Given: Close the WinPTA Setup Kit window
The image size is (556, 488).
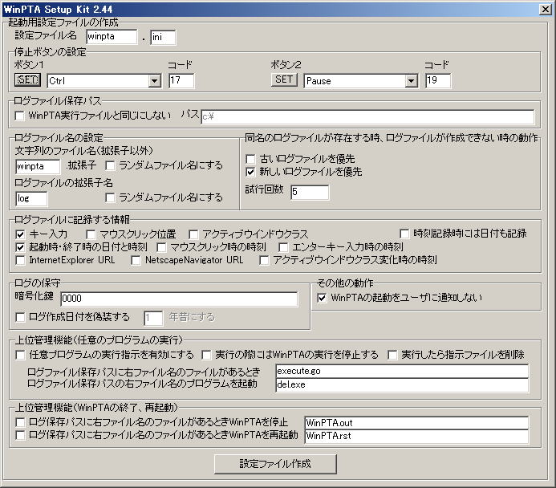Looking at the screenshot, I should (546, 7).
